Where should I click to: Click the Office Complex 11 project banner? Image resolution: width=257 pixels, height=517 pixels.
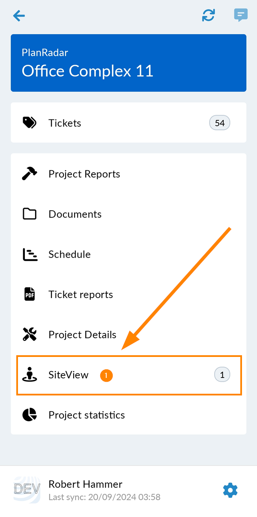click(x=128, y=63)
